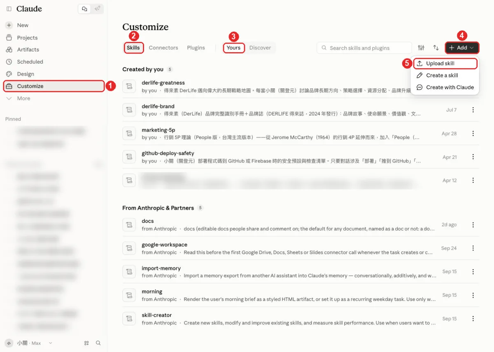Open options menu for skill-creator
Screen dimensions: 494x352
473,318
